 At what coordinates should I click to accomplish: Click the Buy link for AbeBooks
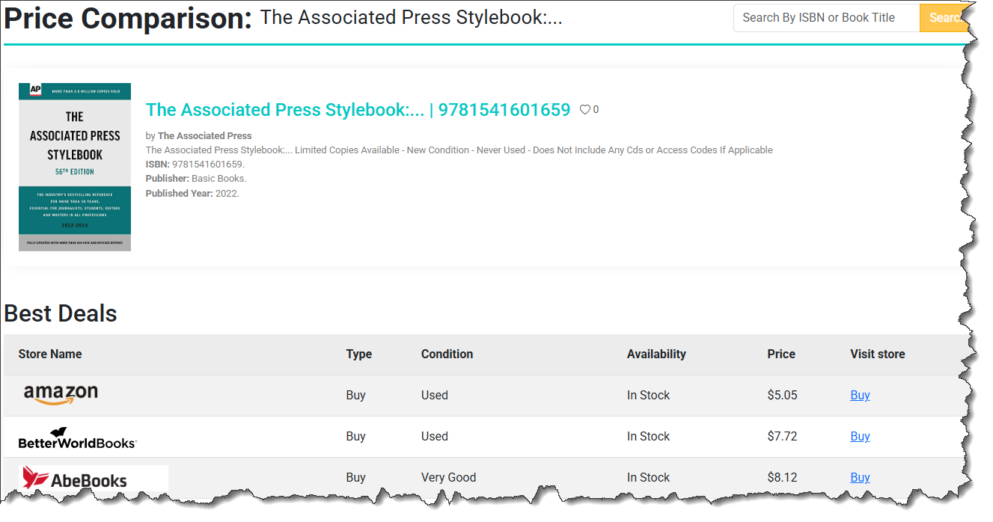coord(860,477)
